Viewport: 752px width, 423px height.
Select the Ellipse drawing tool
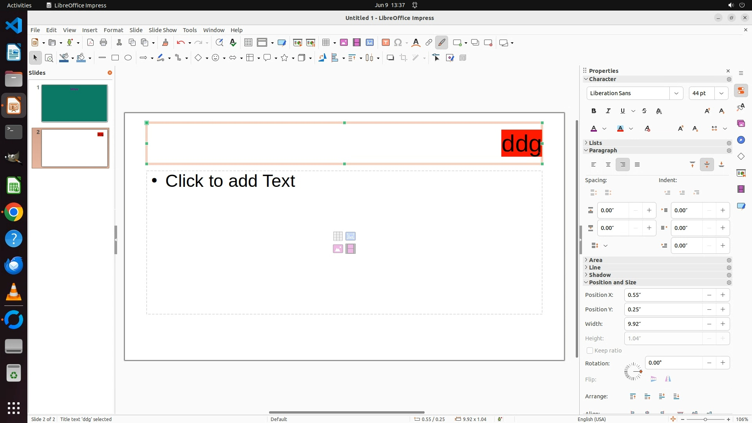128,58
